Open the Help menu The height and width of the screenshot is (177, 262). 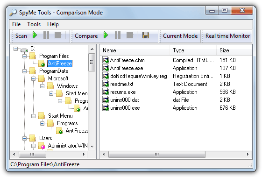[x=53, y=24]
